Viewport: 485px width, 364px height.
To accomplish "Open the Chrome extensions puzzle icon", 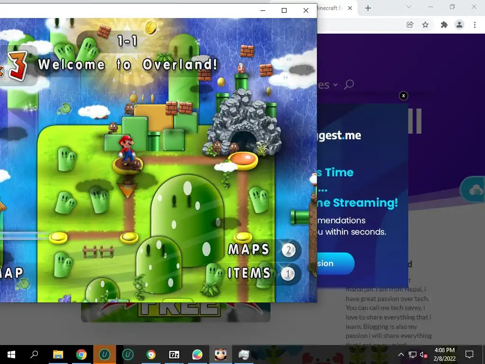I will (x=444, y=25).
